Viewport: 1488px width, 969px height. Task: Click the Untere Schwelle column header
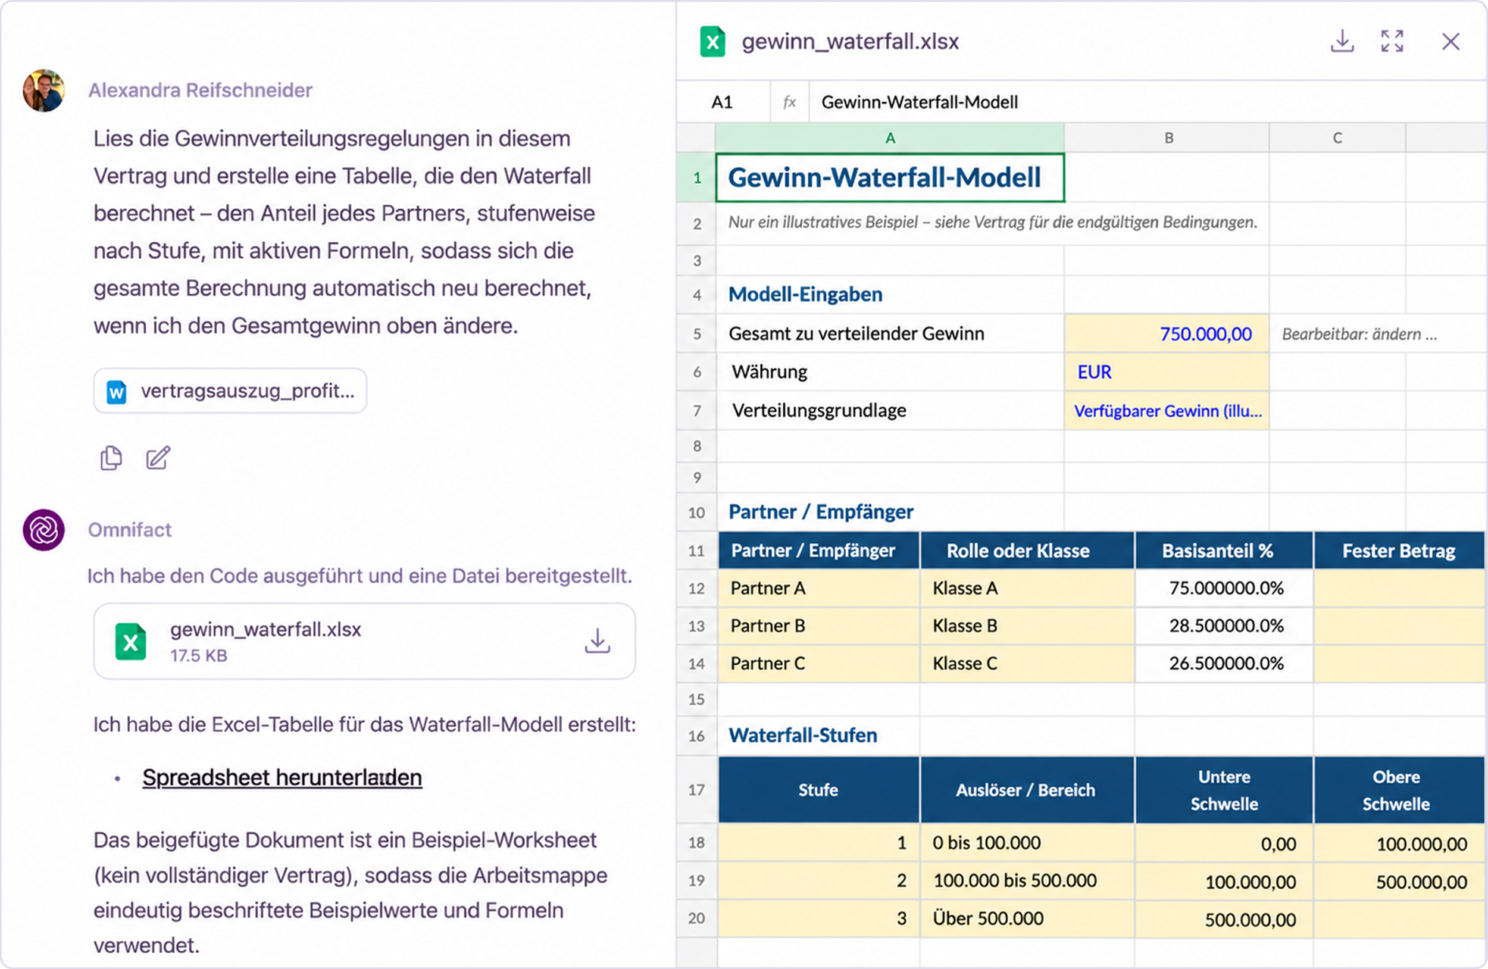(x=1224, y=790)
